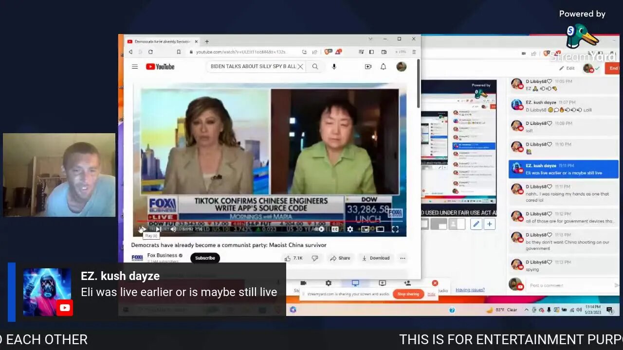Open StreamYard settings gear
623x350 pixels.
tap(329, 283)
